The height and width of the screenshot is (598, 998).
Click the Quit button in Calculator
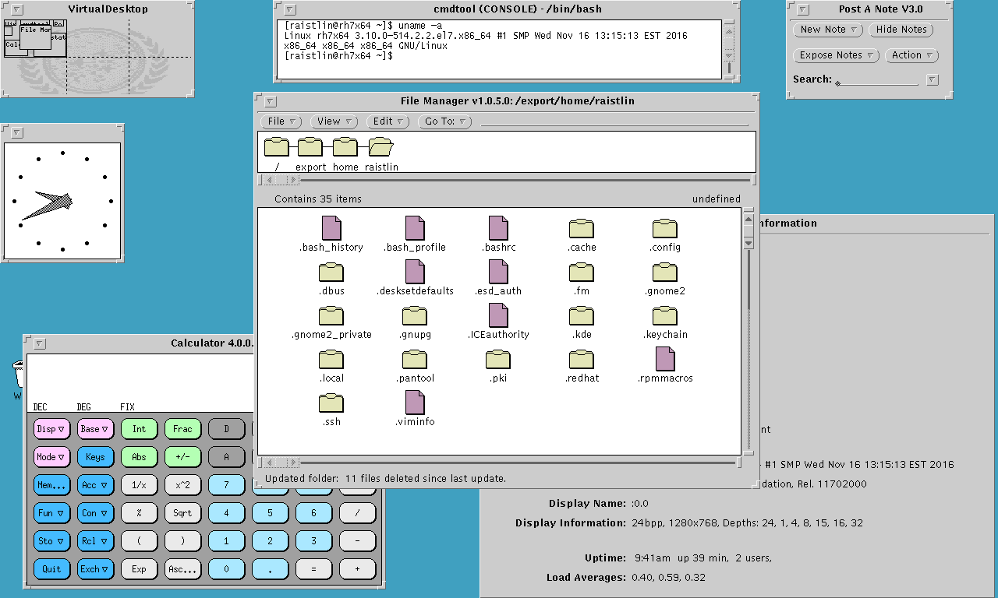click(x=51, y=569)
